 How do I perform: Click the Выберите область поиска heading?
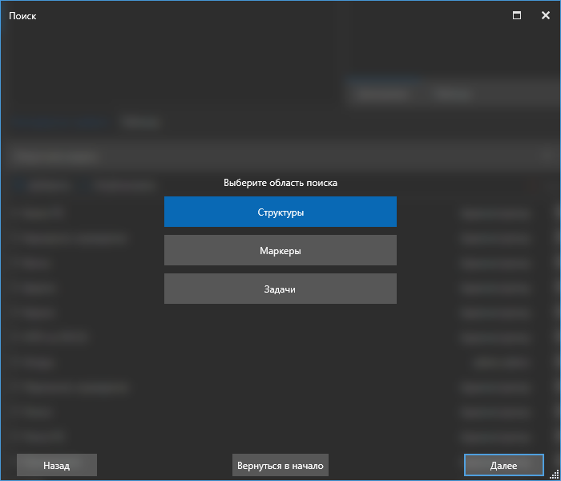click(x=280, y=183)
